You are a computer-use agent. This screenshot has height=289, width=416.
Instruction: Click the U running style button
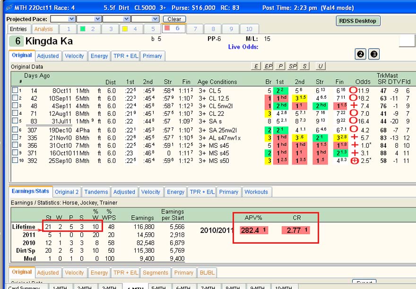(321, 66)
